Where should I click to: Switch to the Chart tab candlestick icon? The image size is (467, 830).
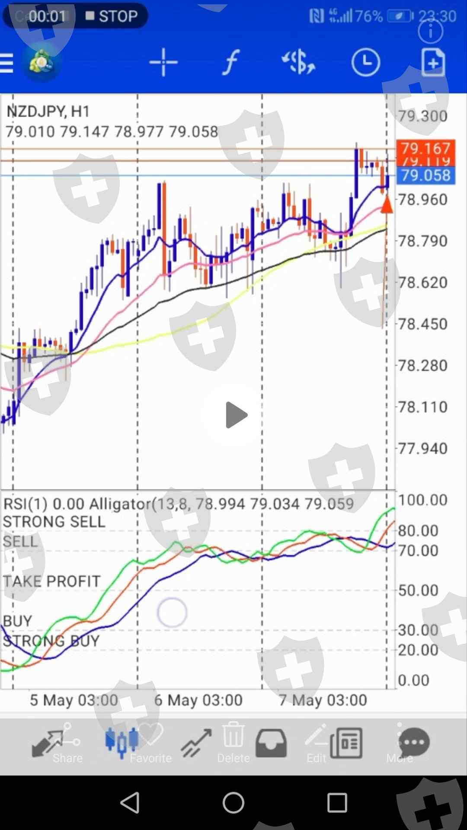pyautogui.click(x=122, y=742)
